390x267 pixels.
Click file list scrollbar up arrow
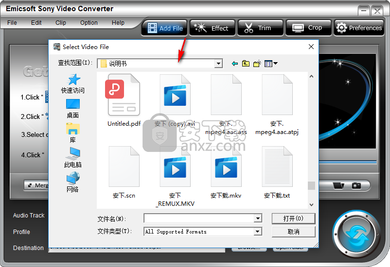click(311, 77)
